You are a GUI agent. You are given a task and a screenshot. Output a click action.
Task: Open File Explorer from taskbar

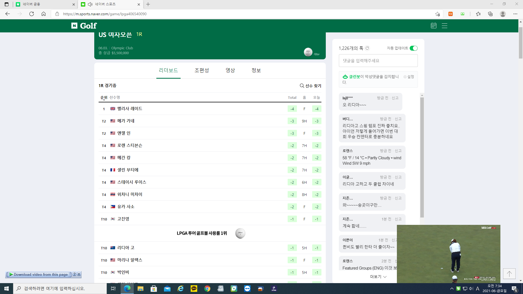click(x=140, y=289)
